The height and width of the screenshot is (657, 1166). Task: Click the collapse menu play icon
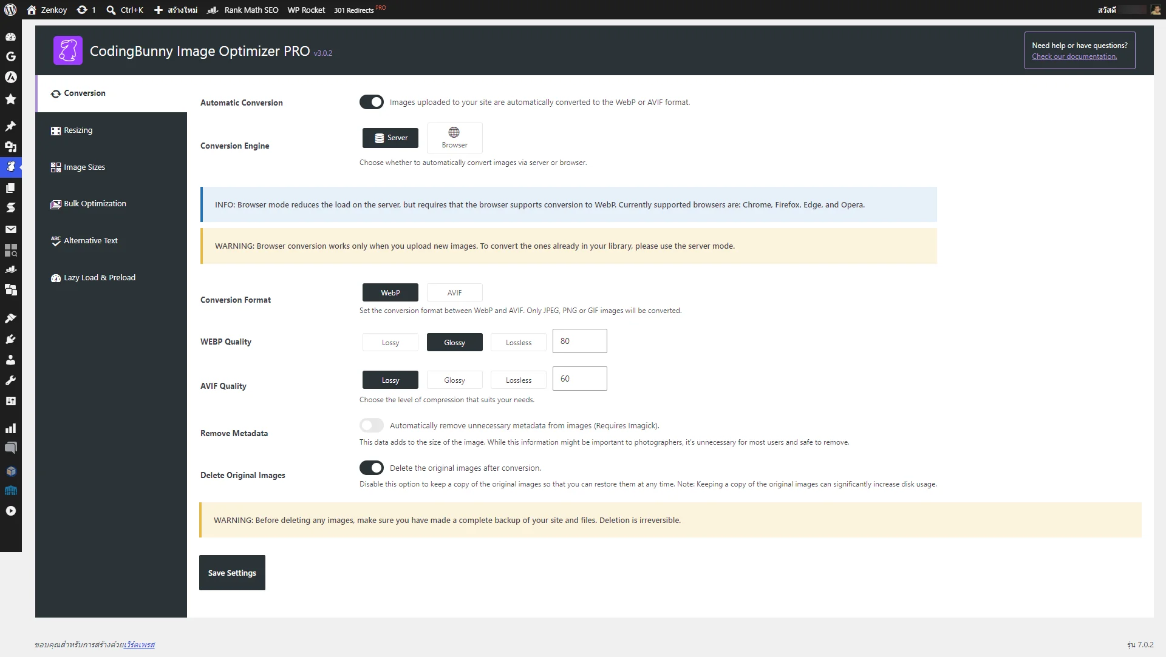point(10,511)
